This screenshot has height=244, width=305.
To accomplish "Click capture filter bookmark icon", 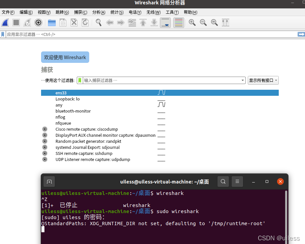I will pos(80,80).
